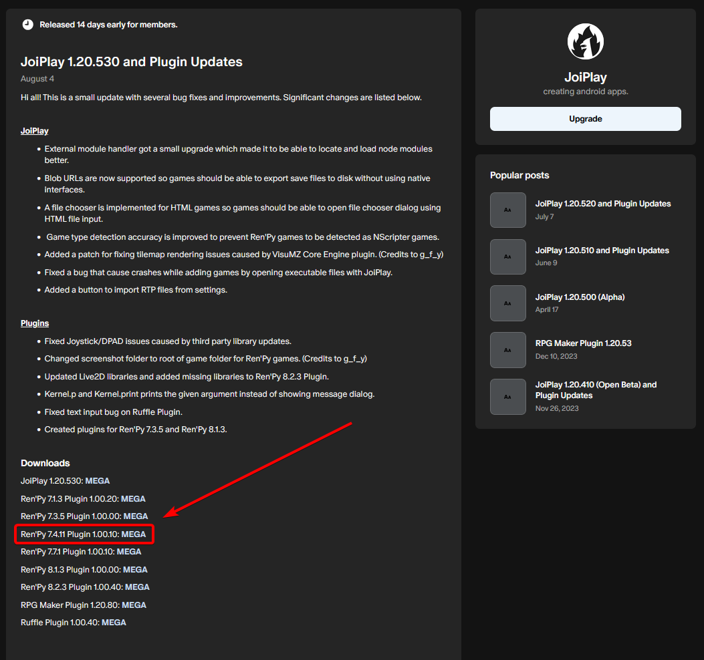Screen dimensions: 704x660
Task: Open the JoiPlay creator name in sidebar
Action: point(586,77)
